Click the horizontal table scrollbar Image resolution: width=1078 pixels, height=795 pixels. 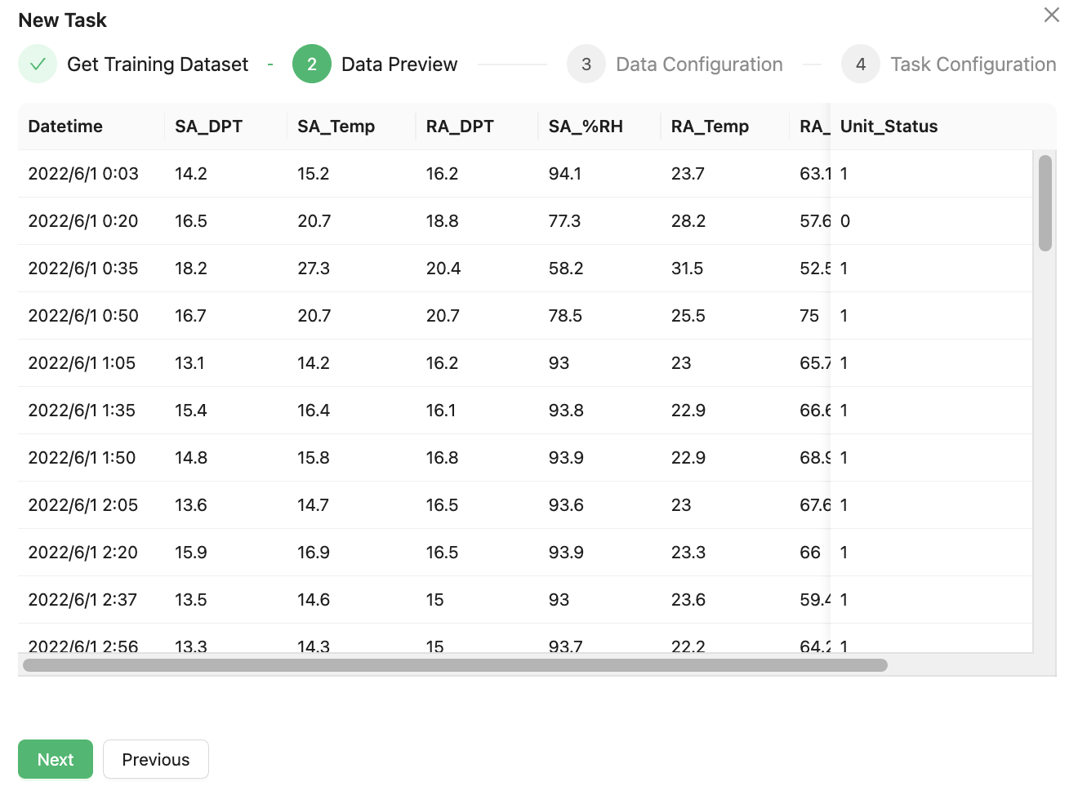point(455,665)
